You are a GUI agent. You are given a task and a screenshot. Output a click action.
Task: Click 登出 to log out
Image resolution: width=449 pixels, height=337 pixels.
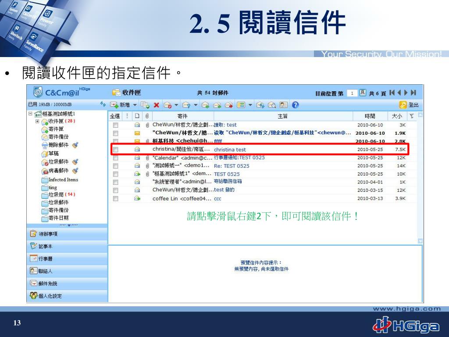(x=409, y=105)
